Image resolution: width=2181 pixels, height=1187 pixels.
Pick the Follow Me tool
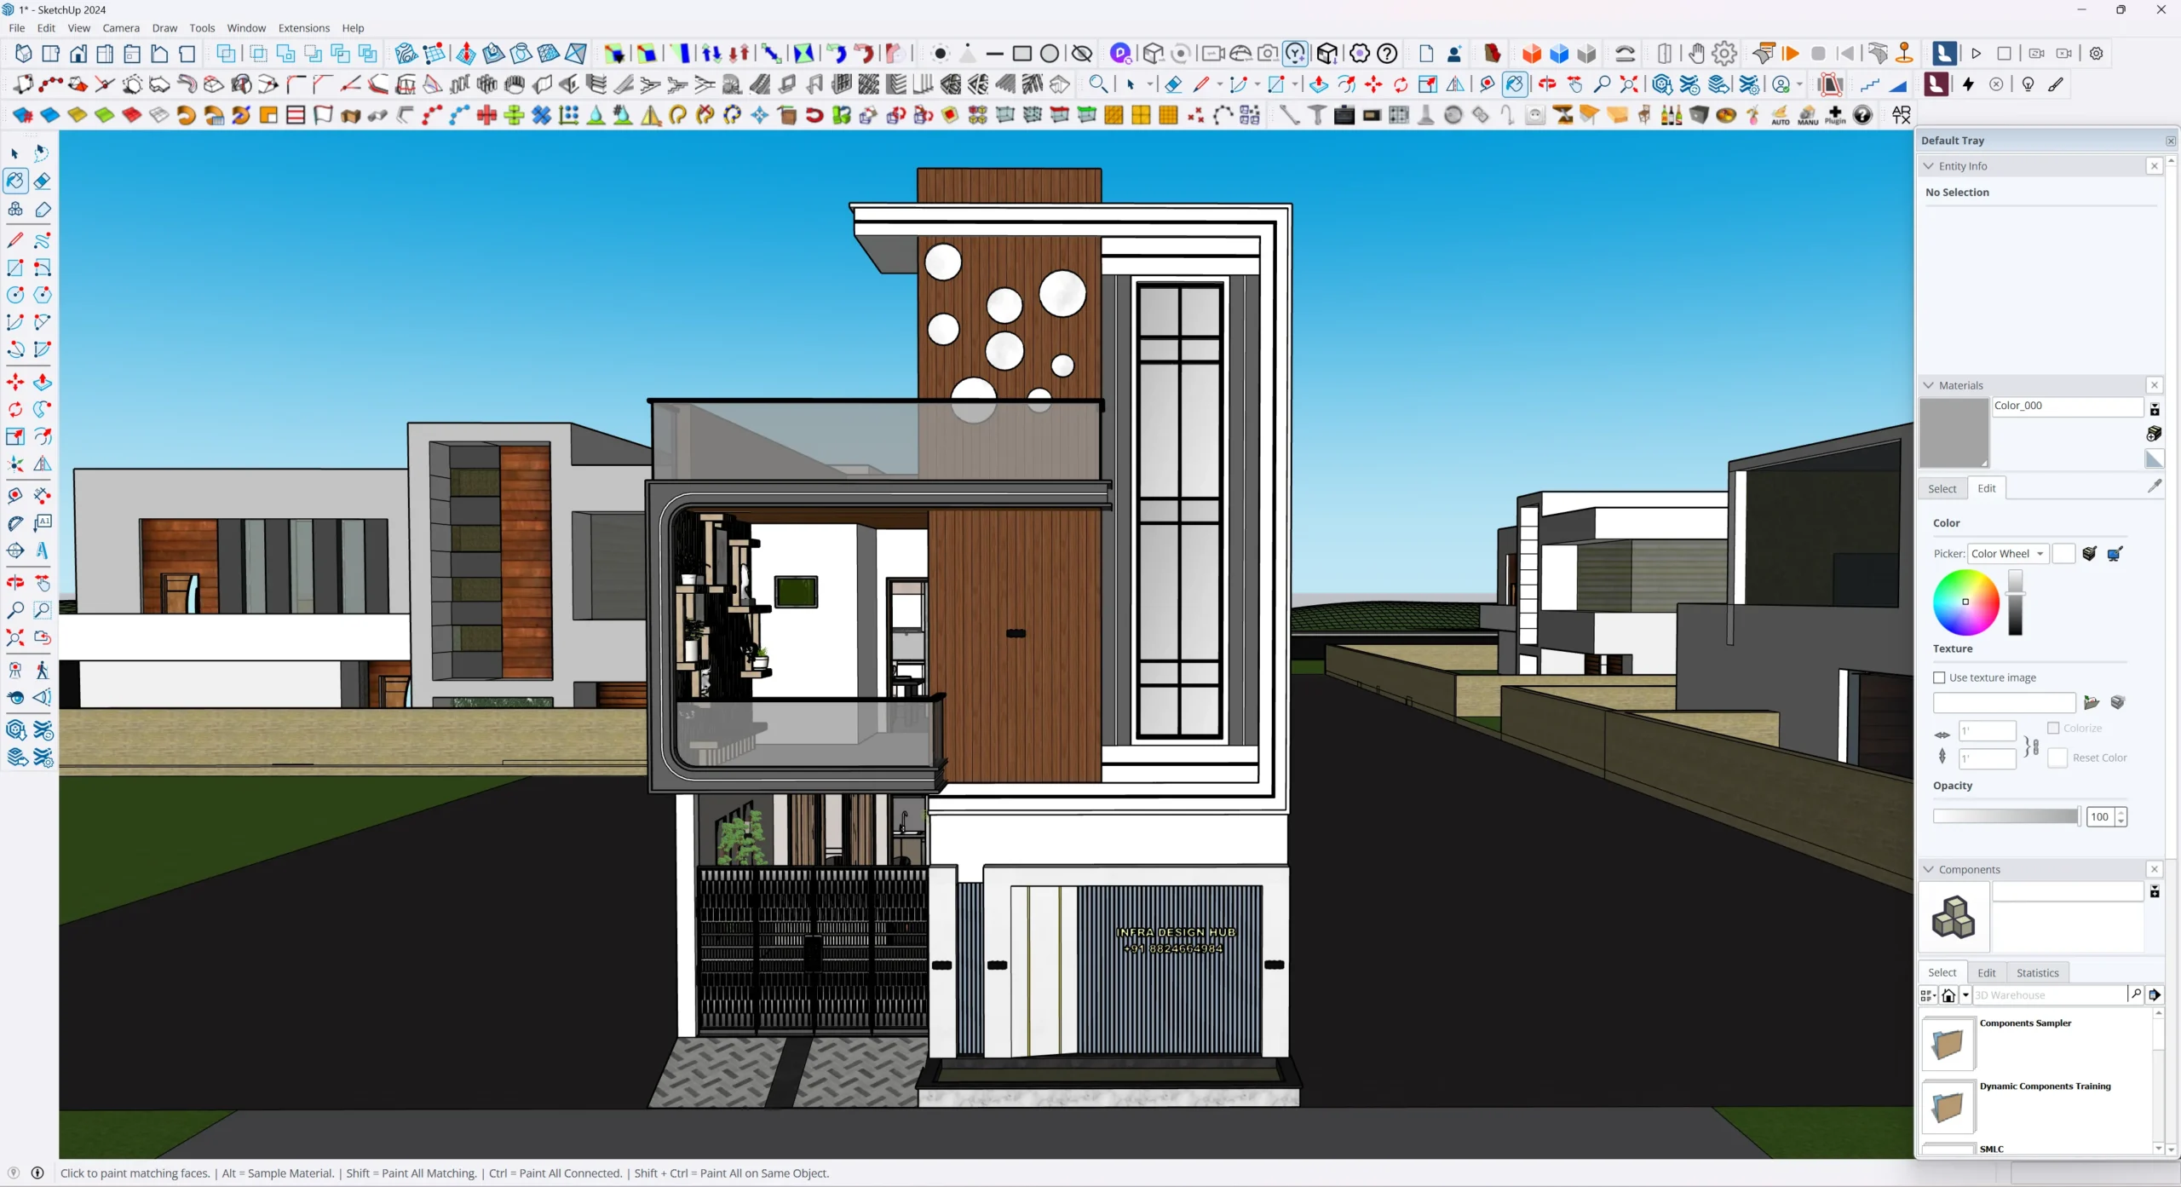coord(42,410)
